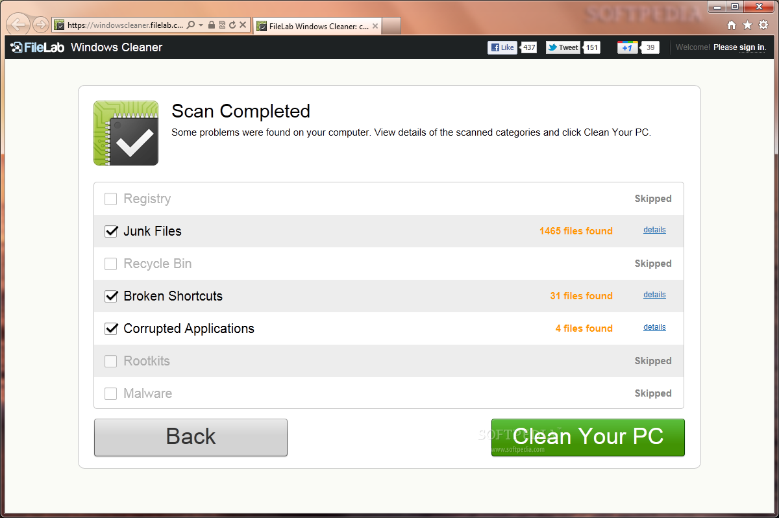
Task: Click the compatibility view icon in address bar
Action: click(222, 25)
